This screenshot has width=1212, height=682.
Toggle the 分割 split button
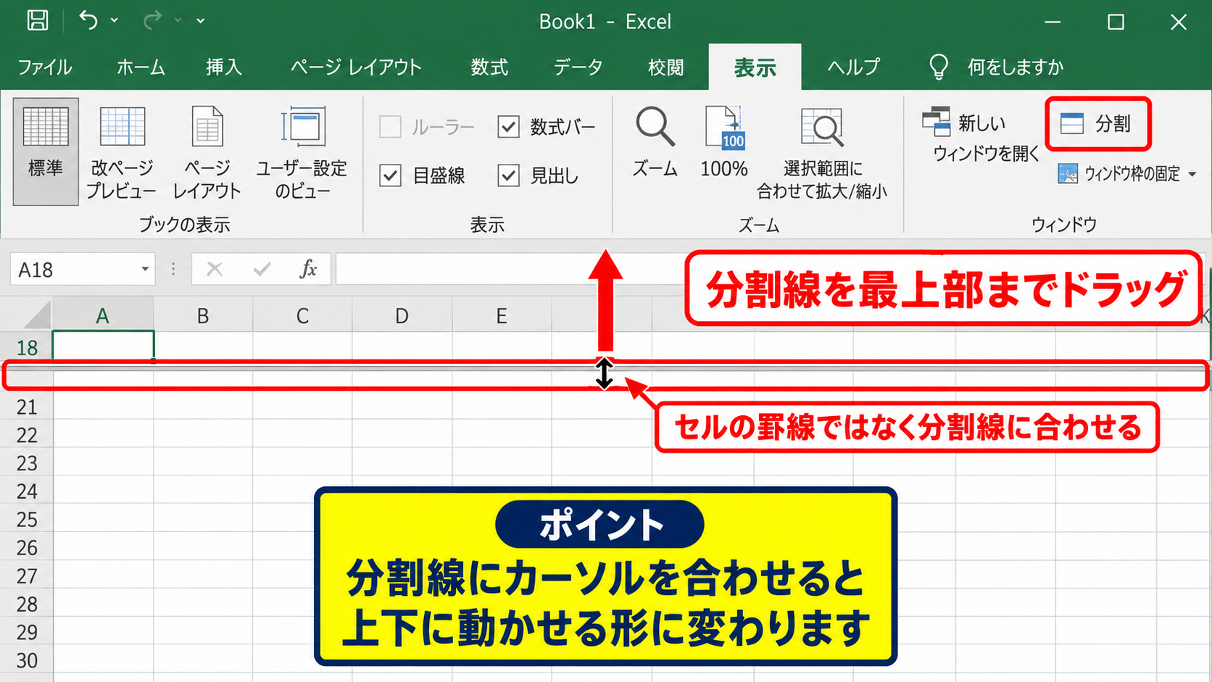click(1098, 124)
